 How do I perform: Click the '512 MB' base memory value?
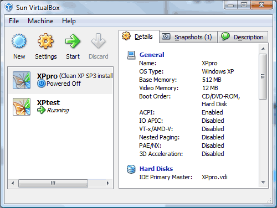tap(212, 80)
